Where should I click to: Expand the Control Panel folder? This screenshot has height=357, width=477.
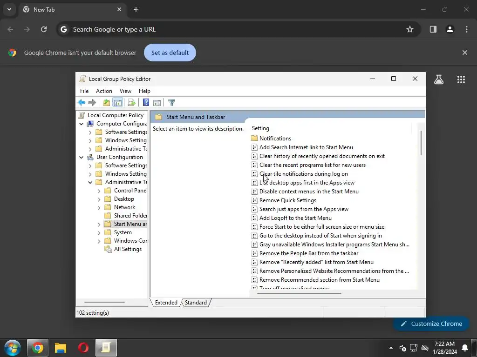click(99, 191)
